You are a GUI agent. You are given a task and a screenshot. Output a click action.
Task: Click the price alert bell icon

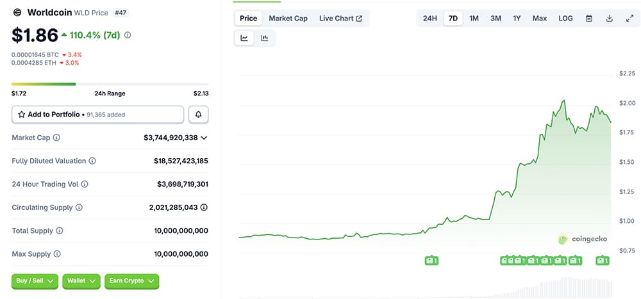(x=198, y=115)
